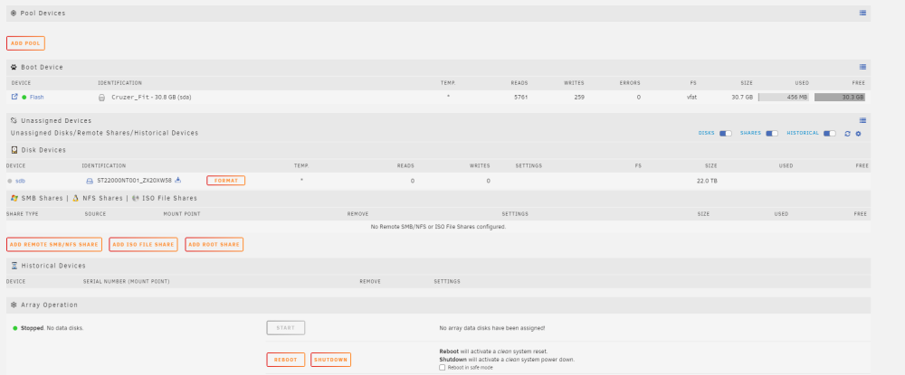Click the Start array button

(x=286, y=328)
